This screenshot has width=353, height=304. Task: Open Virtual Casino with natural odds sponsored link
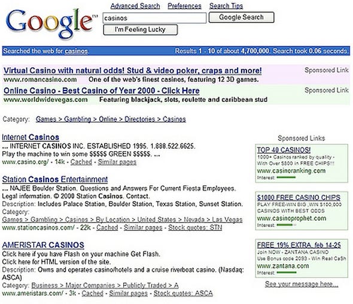(x=133, y=70)
